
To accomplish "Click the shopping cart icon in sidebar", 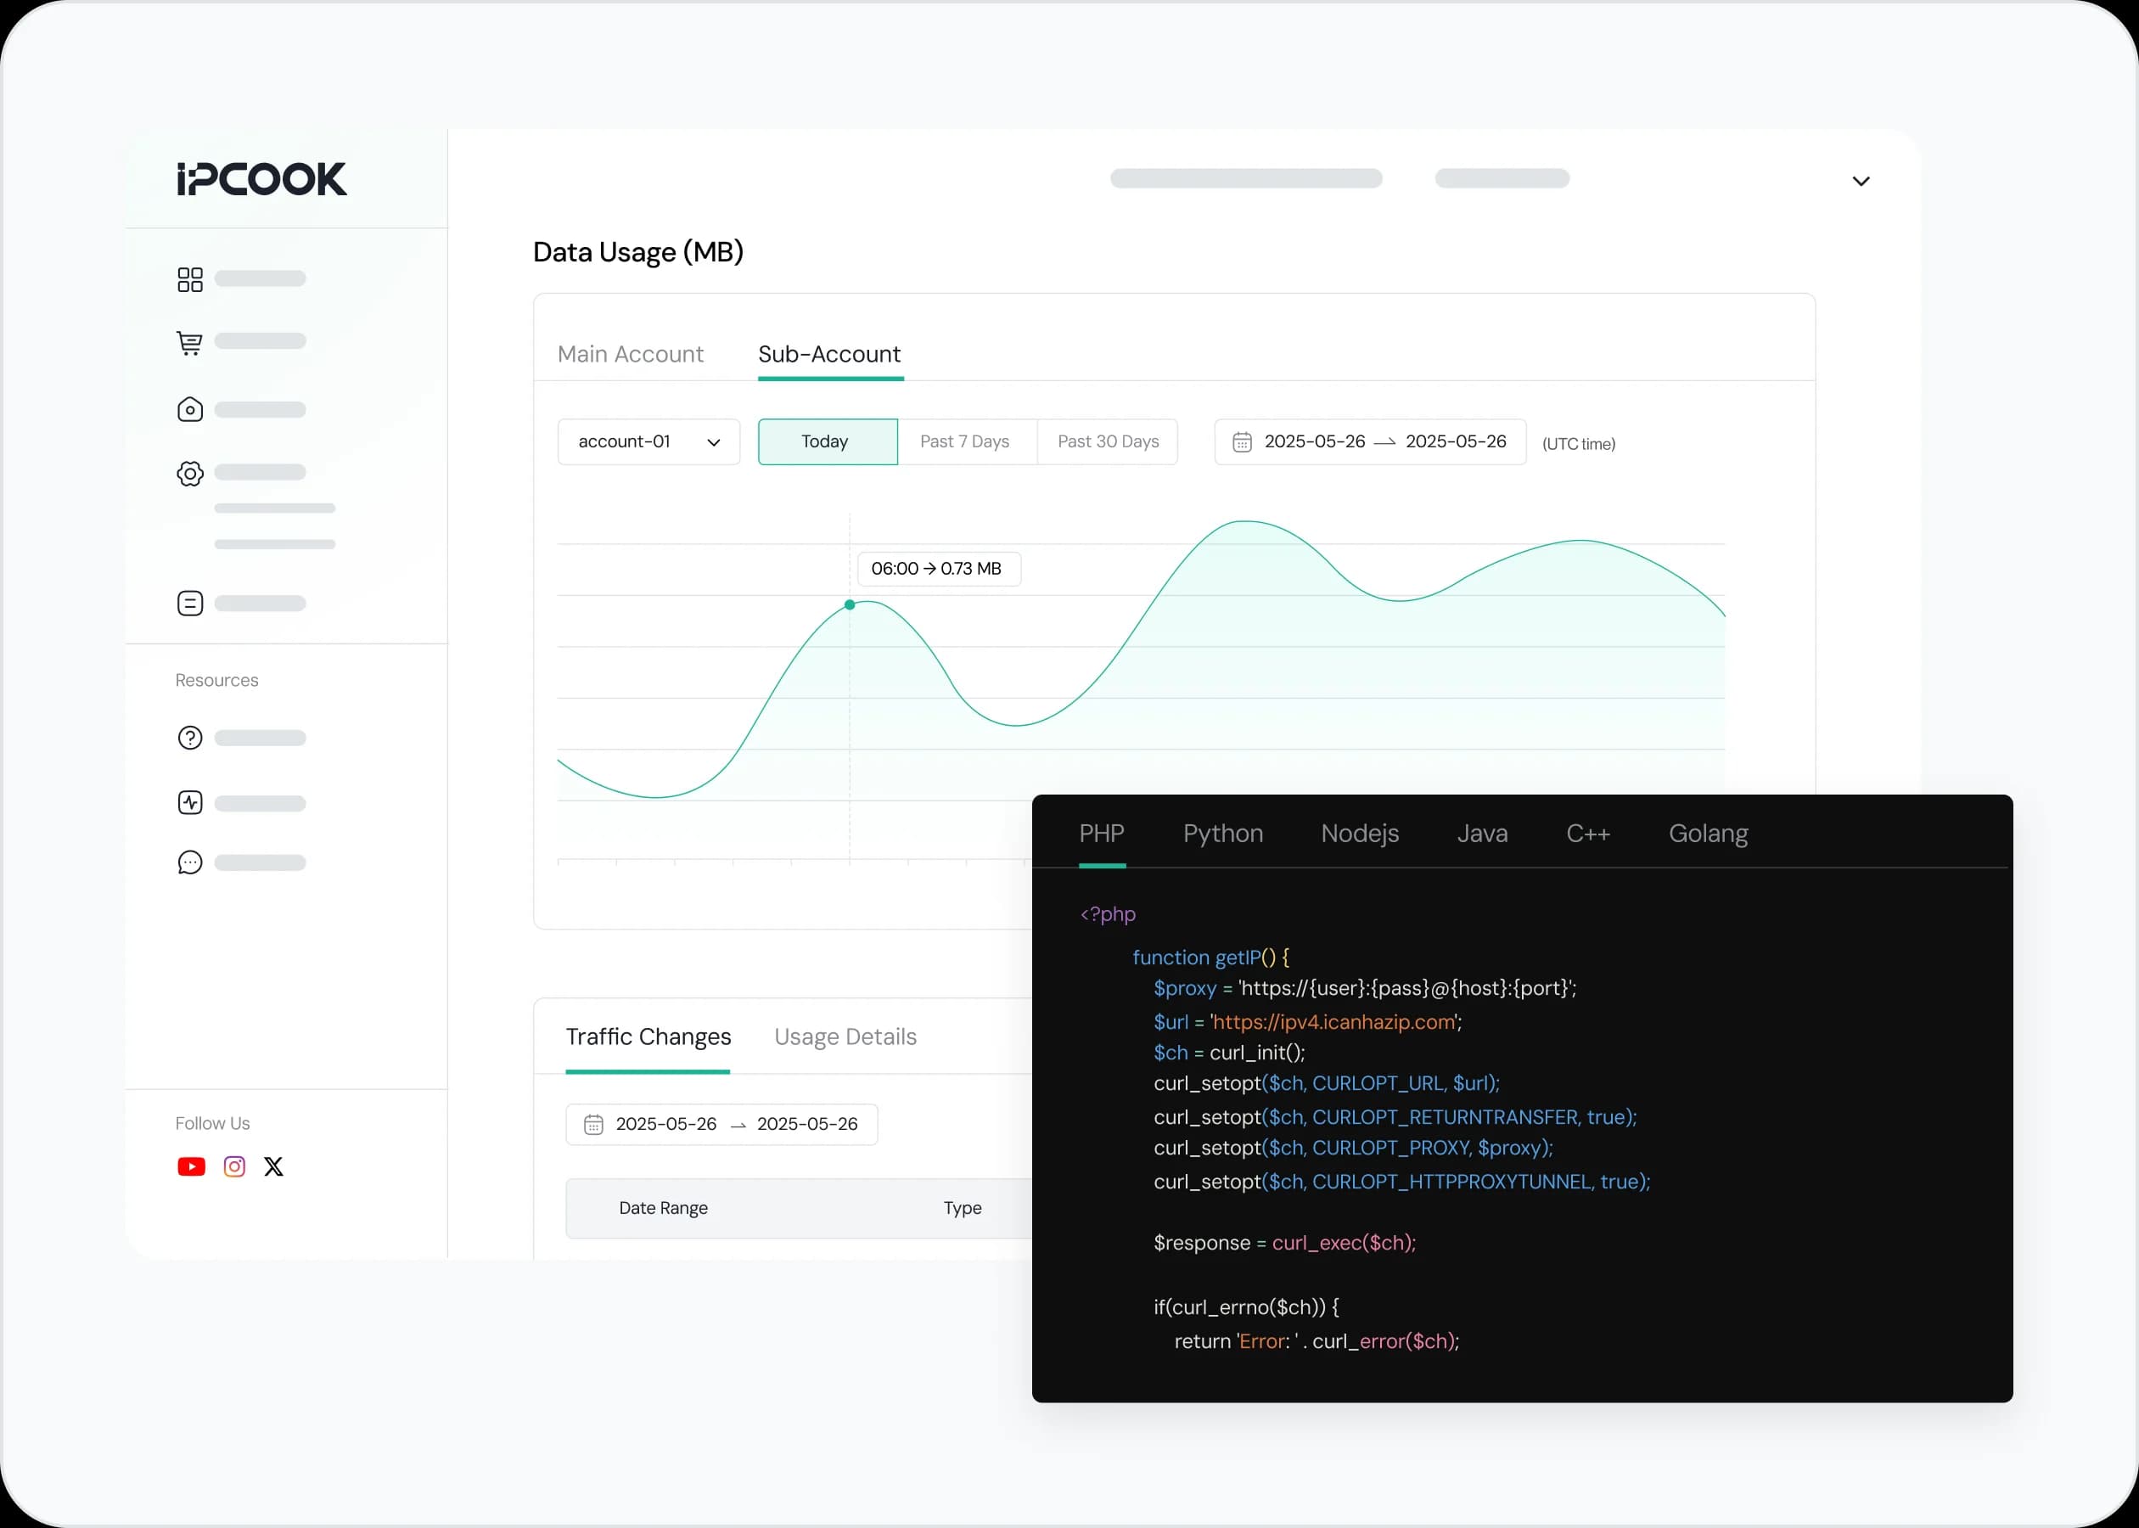I will 190,342.
